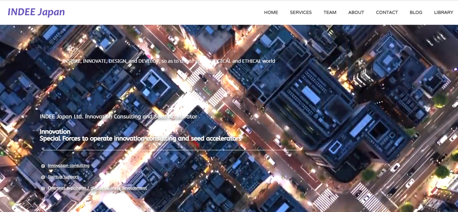Click the bullet icon beside Startup support
The width and height of the screenshot is (458, 212).
click(x=43, y=177)
